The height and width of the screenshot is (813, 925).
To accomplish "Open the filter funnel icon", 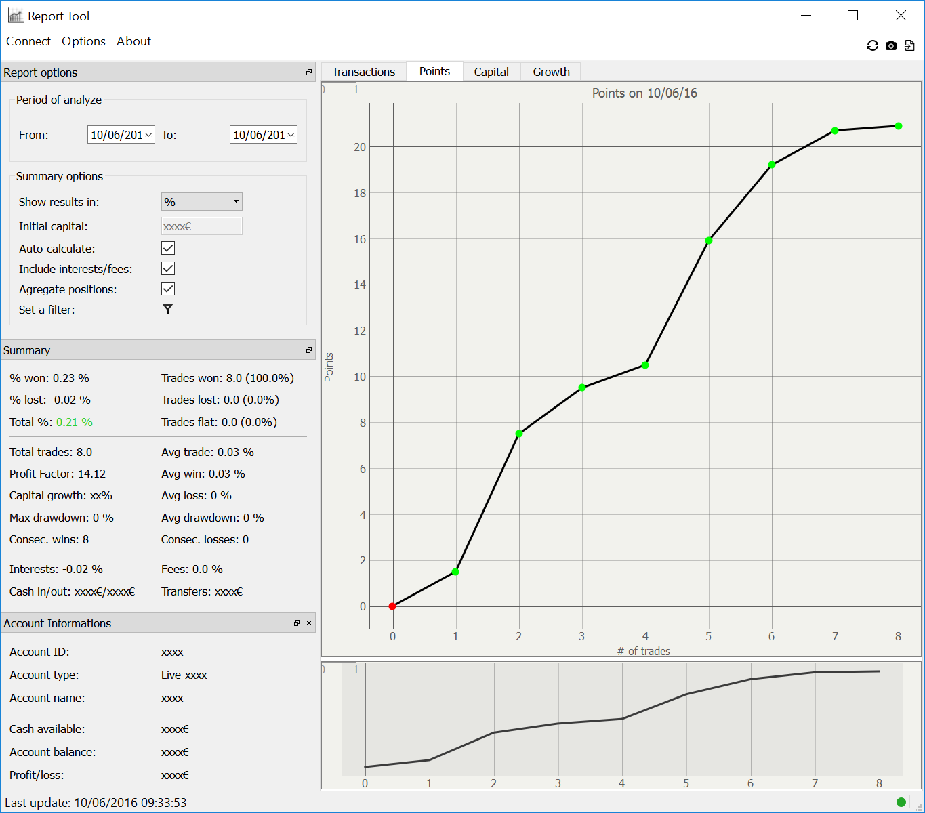I will click(167, 309).
